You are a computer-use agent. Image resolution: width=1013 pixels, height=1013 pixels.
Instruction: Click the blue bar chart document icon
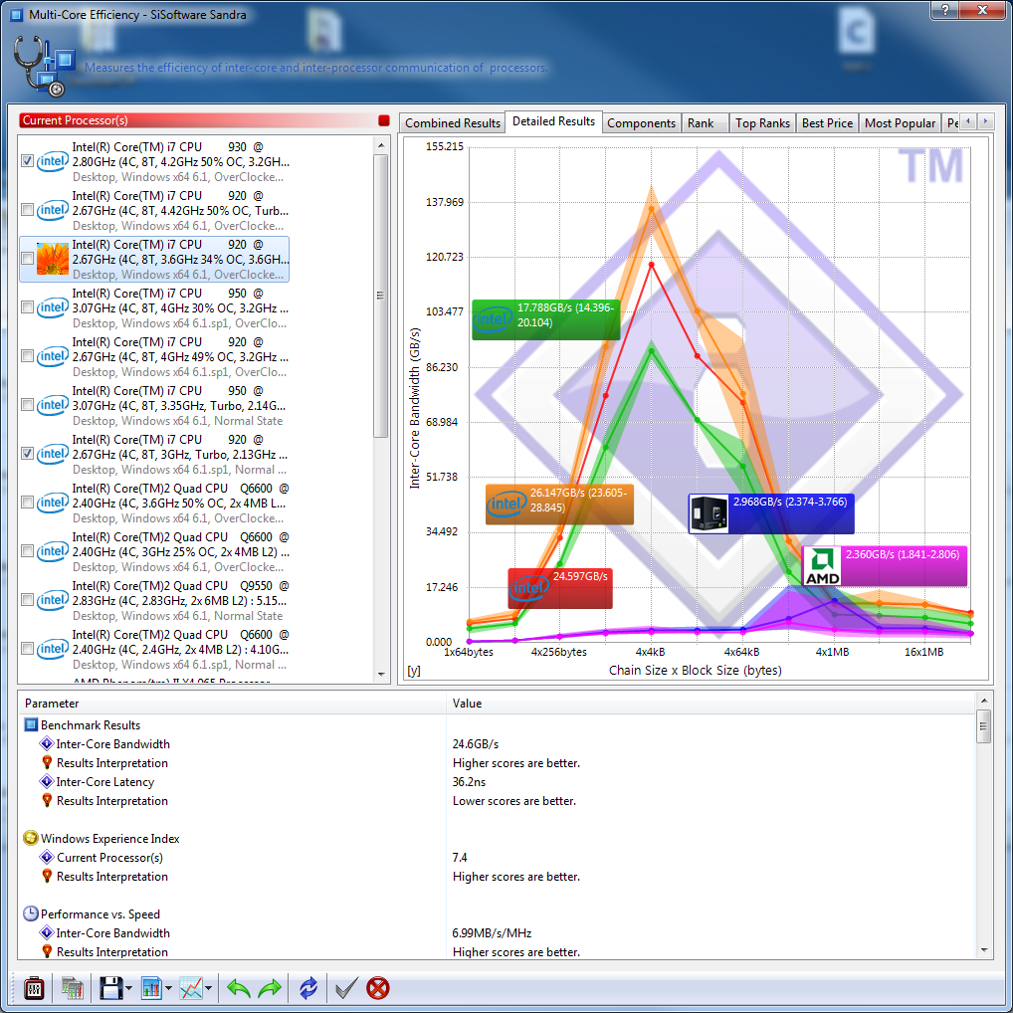[x=151, y=988]
